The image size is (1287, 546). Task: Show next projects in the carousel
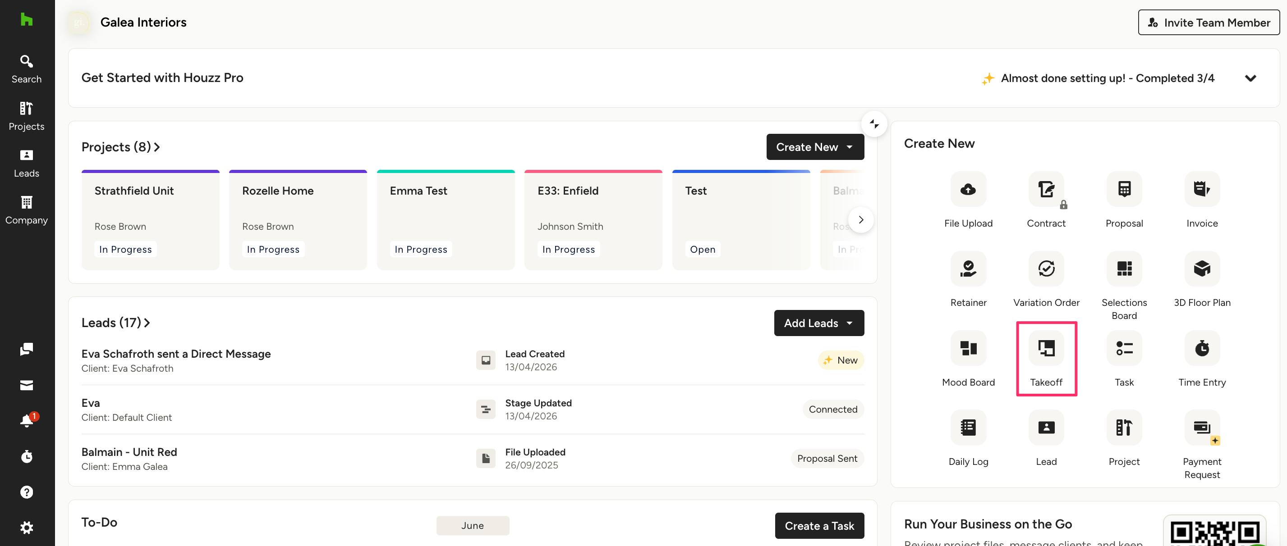[x=861, y=219]
